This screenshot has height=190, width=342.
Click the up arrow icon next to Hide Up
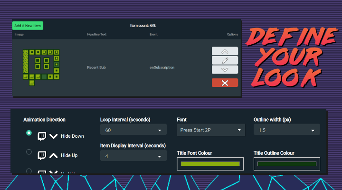pyautogui.click(x=54, y=155)
